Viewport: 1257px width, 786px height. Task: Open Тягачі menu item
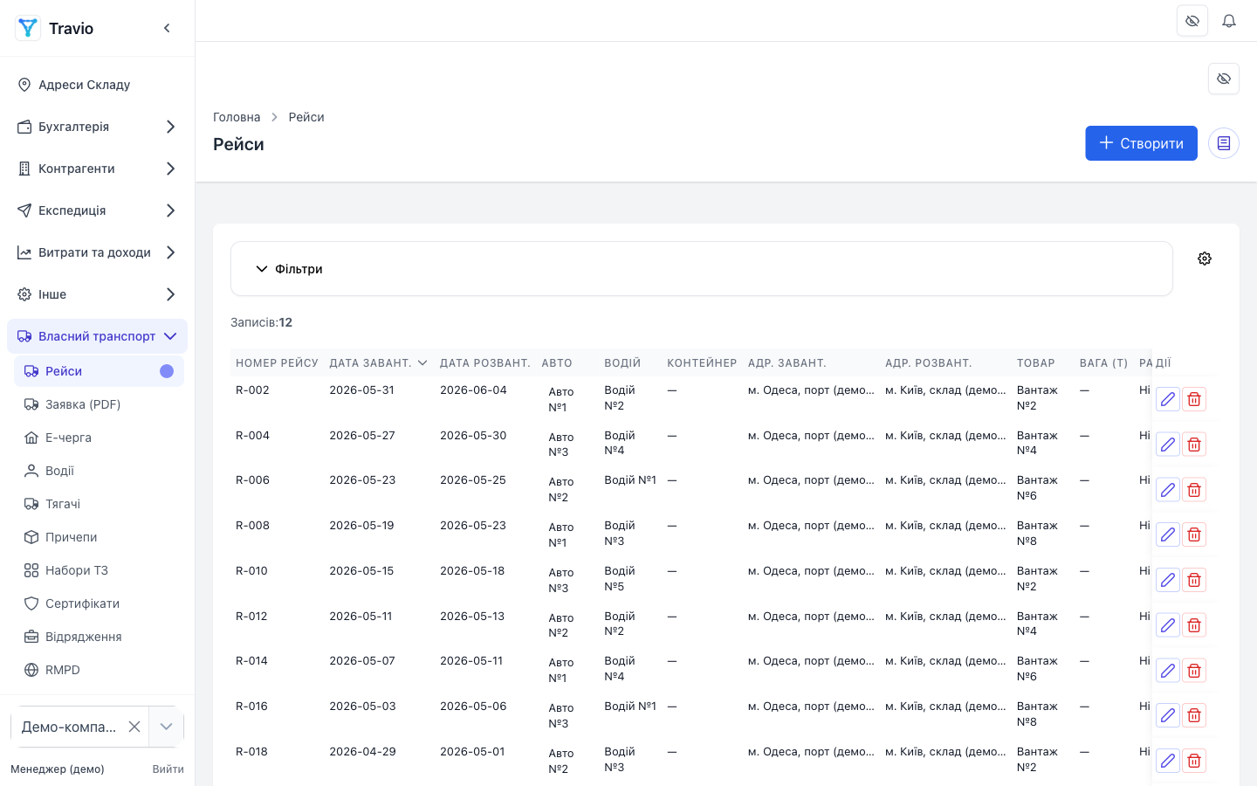coord(99,504)
